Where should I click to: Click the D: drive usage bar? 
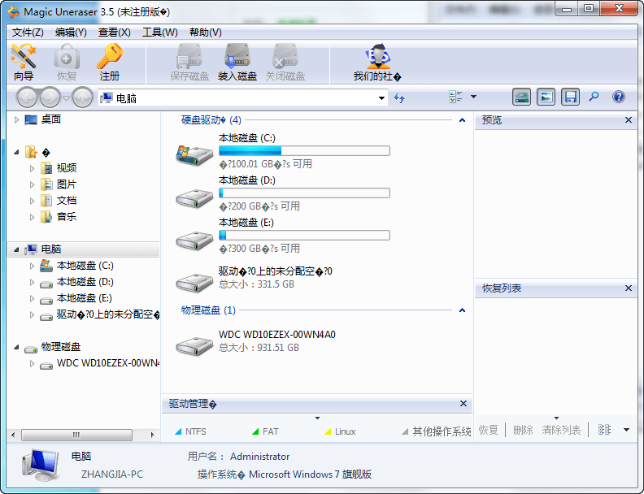click(304, 193)
